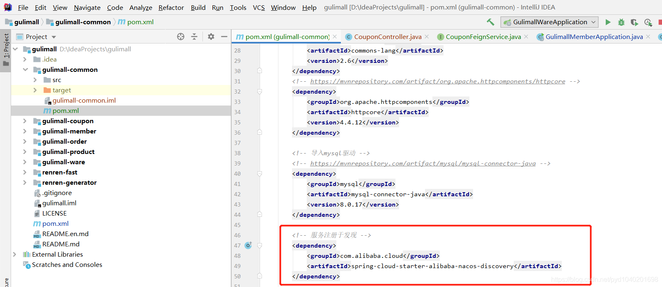Select the LICENSE file
662x287 pixels.
point(54,213)
